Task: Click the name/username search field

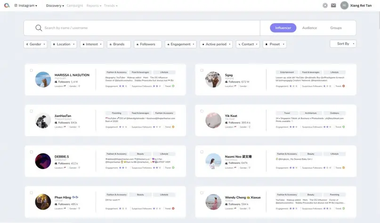Action: coord(141,28)
